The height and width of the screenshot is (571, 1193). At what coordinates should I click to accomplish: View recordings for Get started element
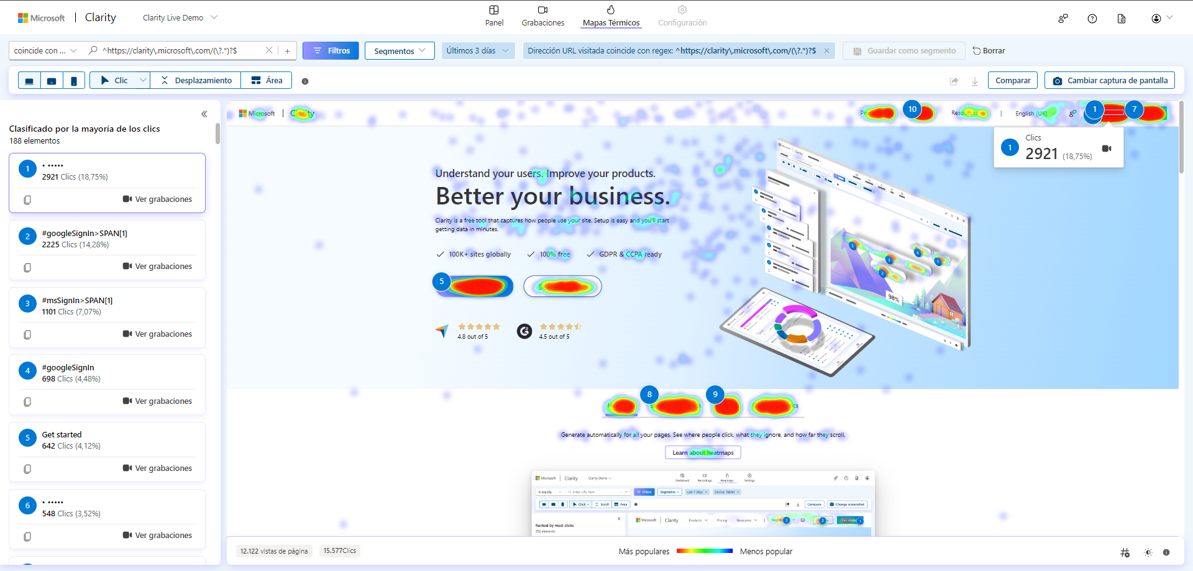click(157, 468)
